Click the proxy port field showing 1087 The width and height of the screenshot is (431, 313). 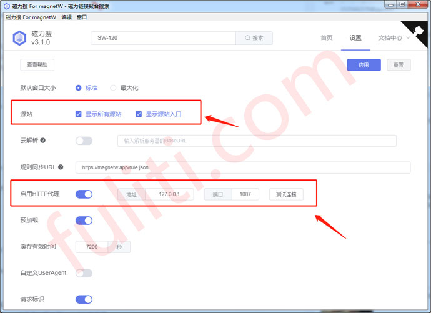[245, 194]
